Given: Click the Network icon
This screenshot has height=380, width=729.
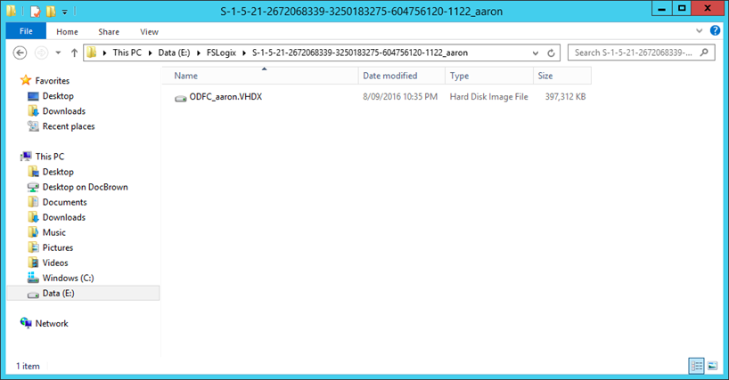Looking at the screenshot, I should pyautogui.click(x=26, y=323).
